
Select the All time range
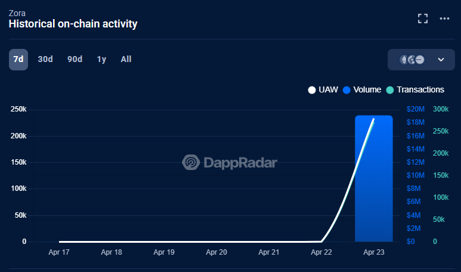(x=126, y=59)
